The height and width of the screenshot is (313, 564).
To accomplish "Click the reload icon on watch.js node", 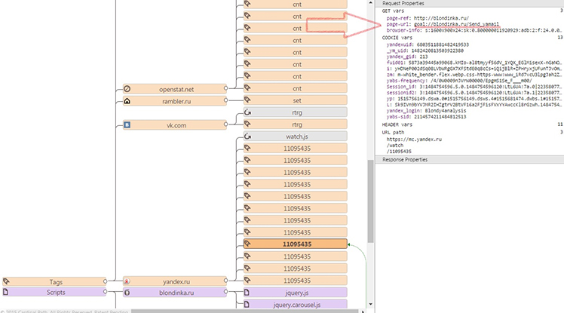I will (x=248, y=137).
